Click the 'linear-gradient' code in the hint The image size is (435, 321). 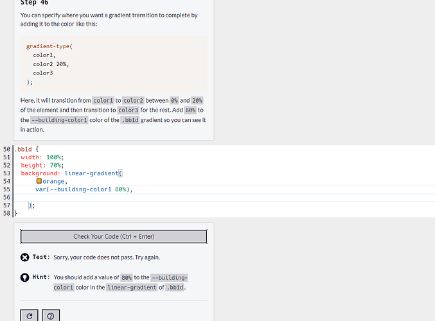[132, 288]
